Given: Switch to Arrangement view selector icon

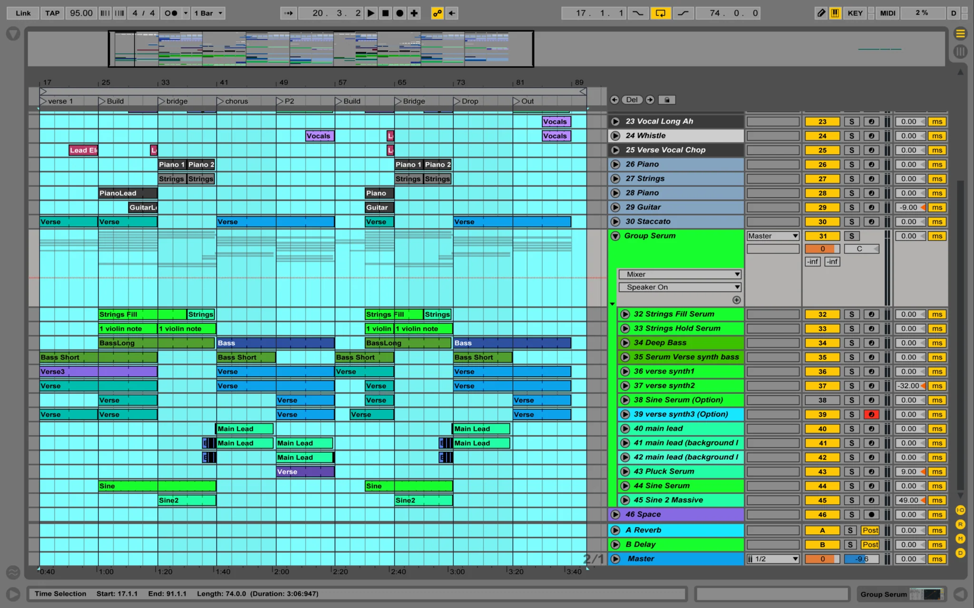Looking at the screenshot, I should click(x=960, y=34).
